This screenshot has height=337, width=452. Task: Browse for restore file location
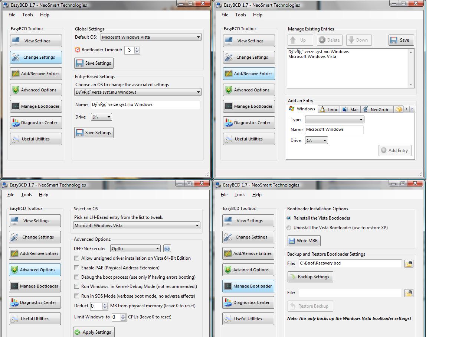[409, 293]
